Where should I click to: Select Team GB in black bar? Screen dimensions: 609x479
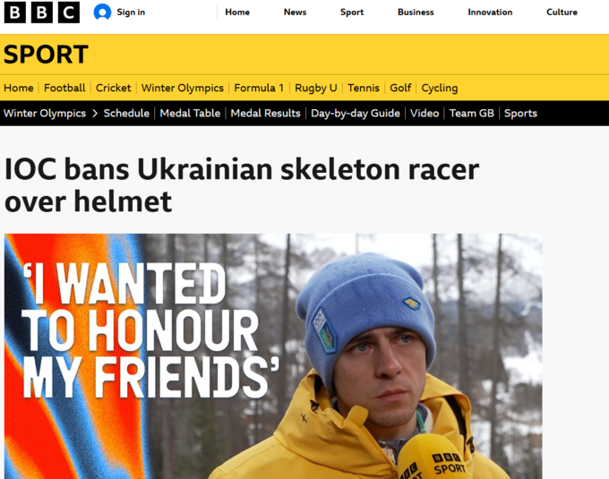point(471,114)
